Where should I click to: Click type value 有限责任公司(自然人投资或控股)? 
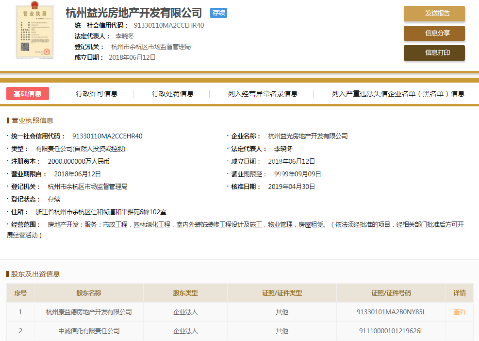point(81,149)
